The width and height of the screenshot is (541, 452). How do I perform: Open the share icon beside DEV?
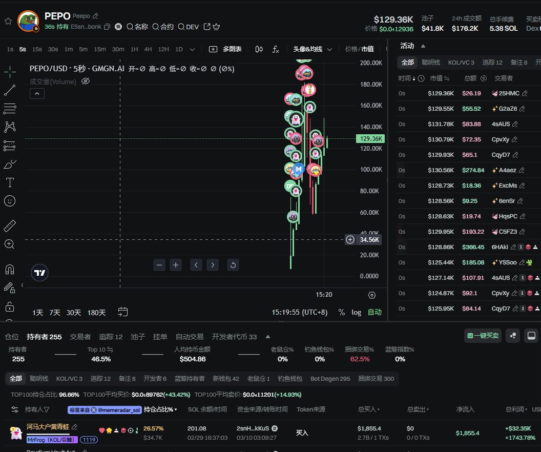coord(207,27)
